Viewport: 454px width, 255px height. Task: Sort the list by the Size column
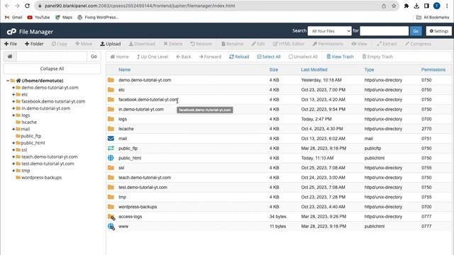coord(274,69)
